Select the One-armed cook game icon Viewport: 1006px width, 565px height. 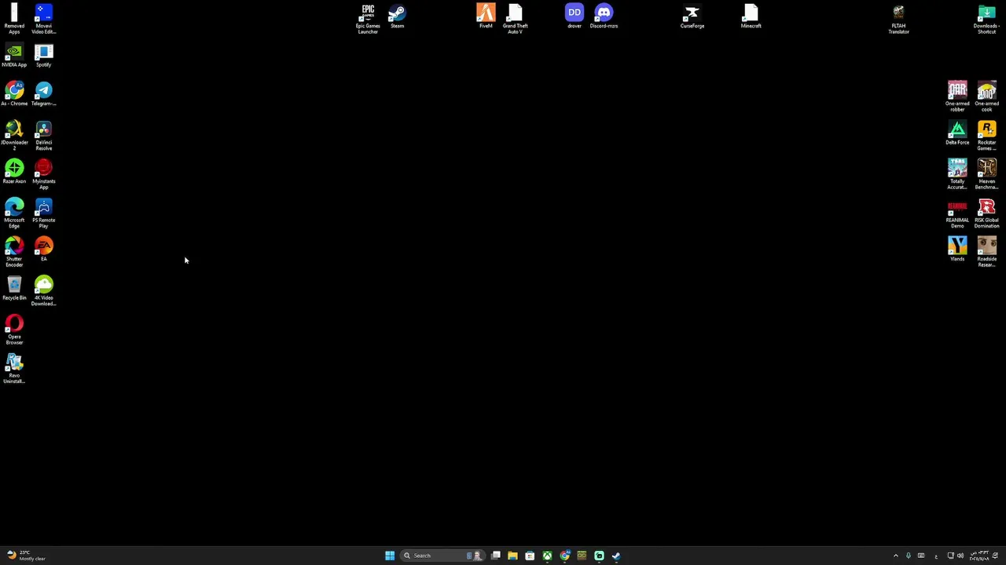pos(986,97)
